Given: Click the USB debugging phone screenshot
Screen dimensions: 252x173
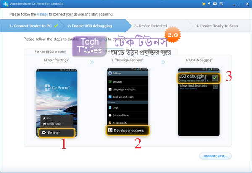Looking at the screenshot, I should click(199, 102).
